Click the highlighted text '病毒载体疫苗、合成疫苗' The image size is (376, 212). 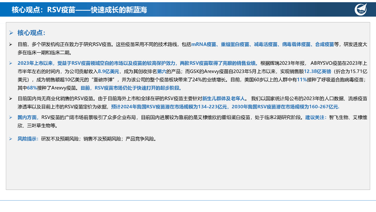pos(308,45)
